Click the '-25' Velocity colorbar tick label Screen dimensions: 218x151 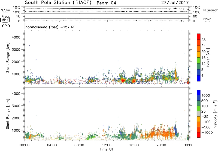point(205,116)
